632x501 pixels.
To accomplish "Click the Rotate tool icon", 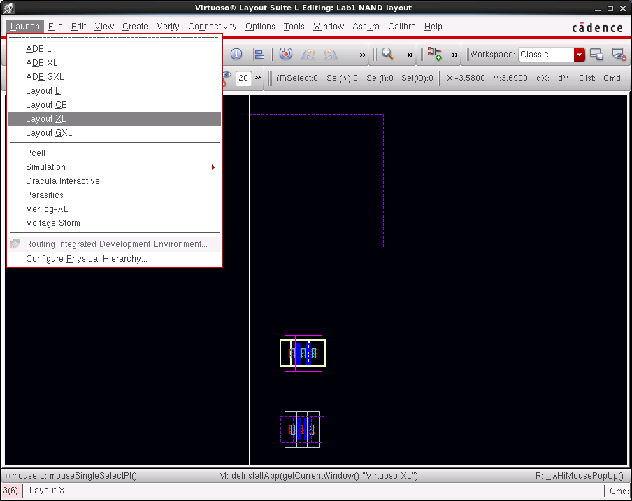I will click(x=286, y=54).
